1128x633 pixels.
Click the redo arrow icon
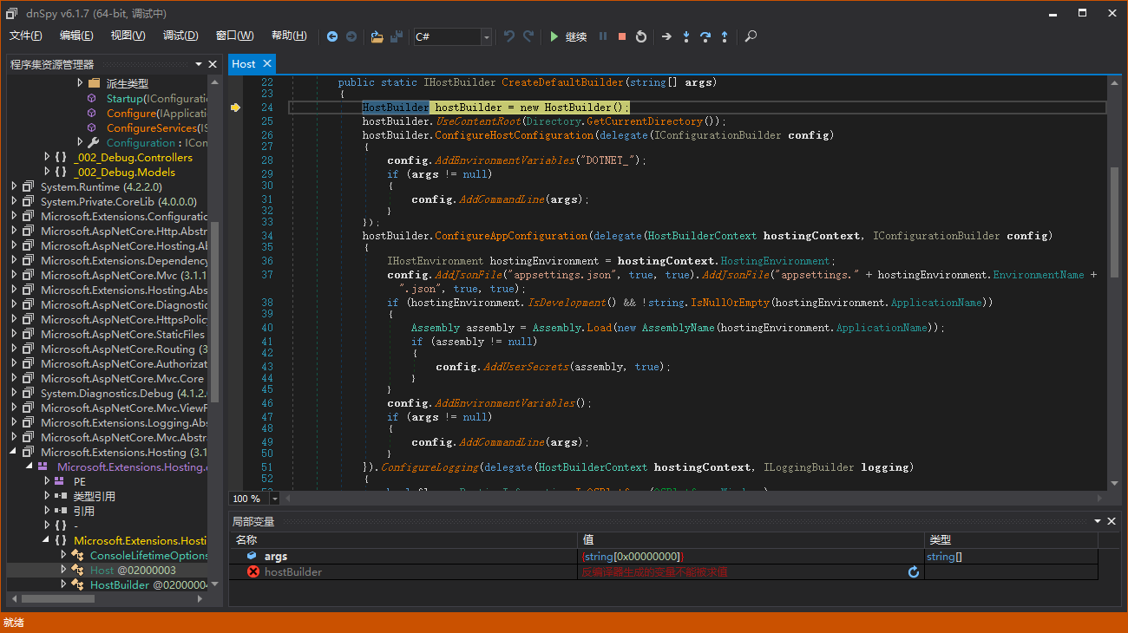[x=528, y=36]
